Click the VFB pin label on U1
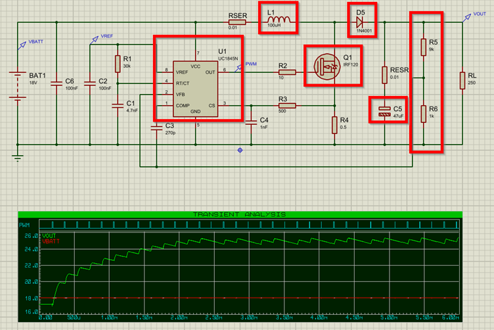 tap(180, 95)
